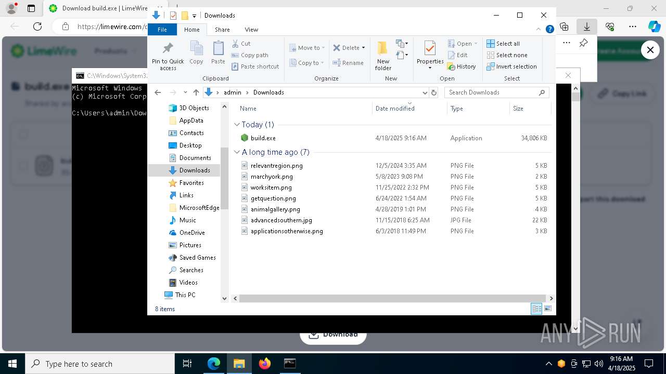Viewport: 666px width, 374px height.
Task: Open the Move to dropdown
Action: [307, 48]
